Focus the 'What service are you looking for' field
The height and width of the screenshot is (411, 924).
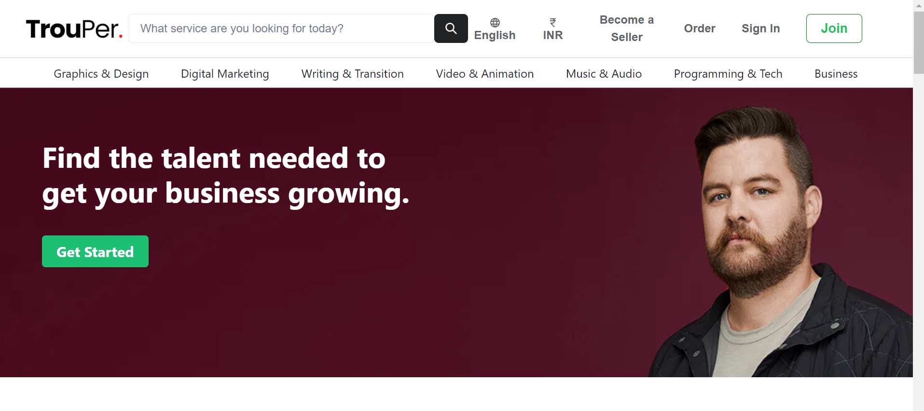(x=281, y=28)
